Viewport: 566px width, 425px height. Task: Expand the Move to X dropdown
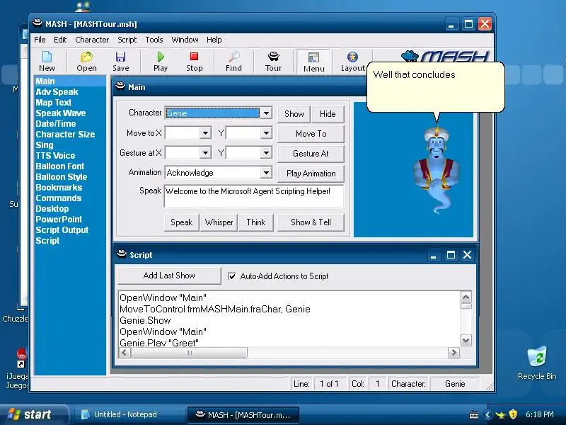coord(205,133)
